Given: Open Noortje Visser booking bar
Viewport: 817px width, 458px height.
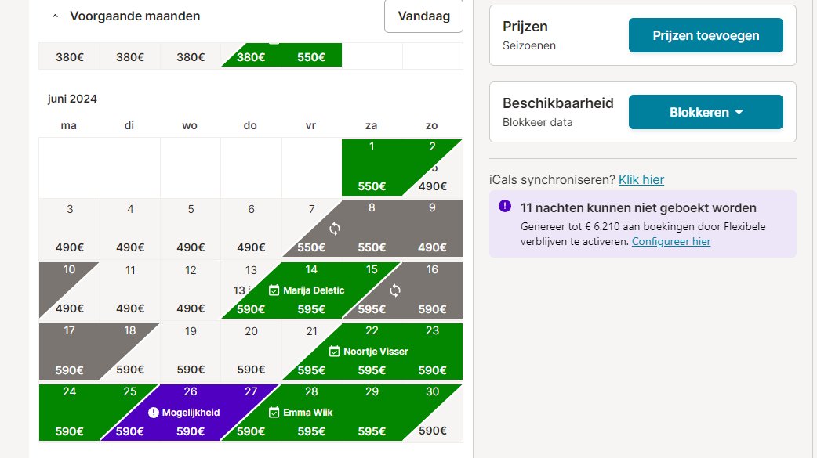Looking at the screenshot, I should coord(372,352).
